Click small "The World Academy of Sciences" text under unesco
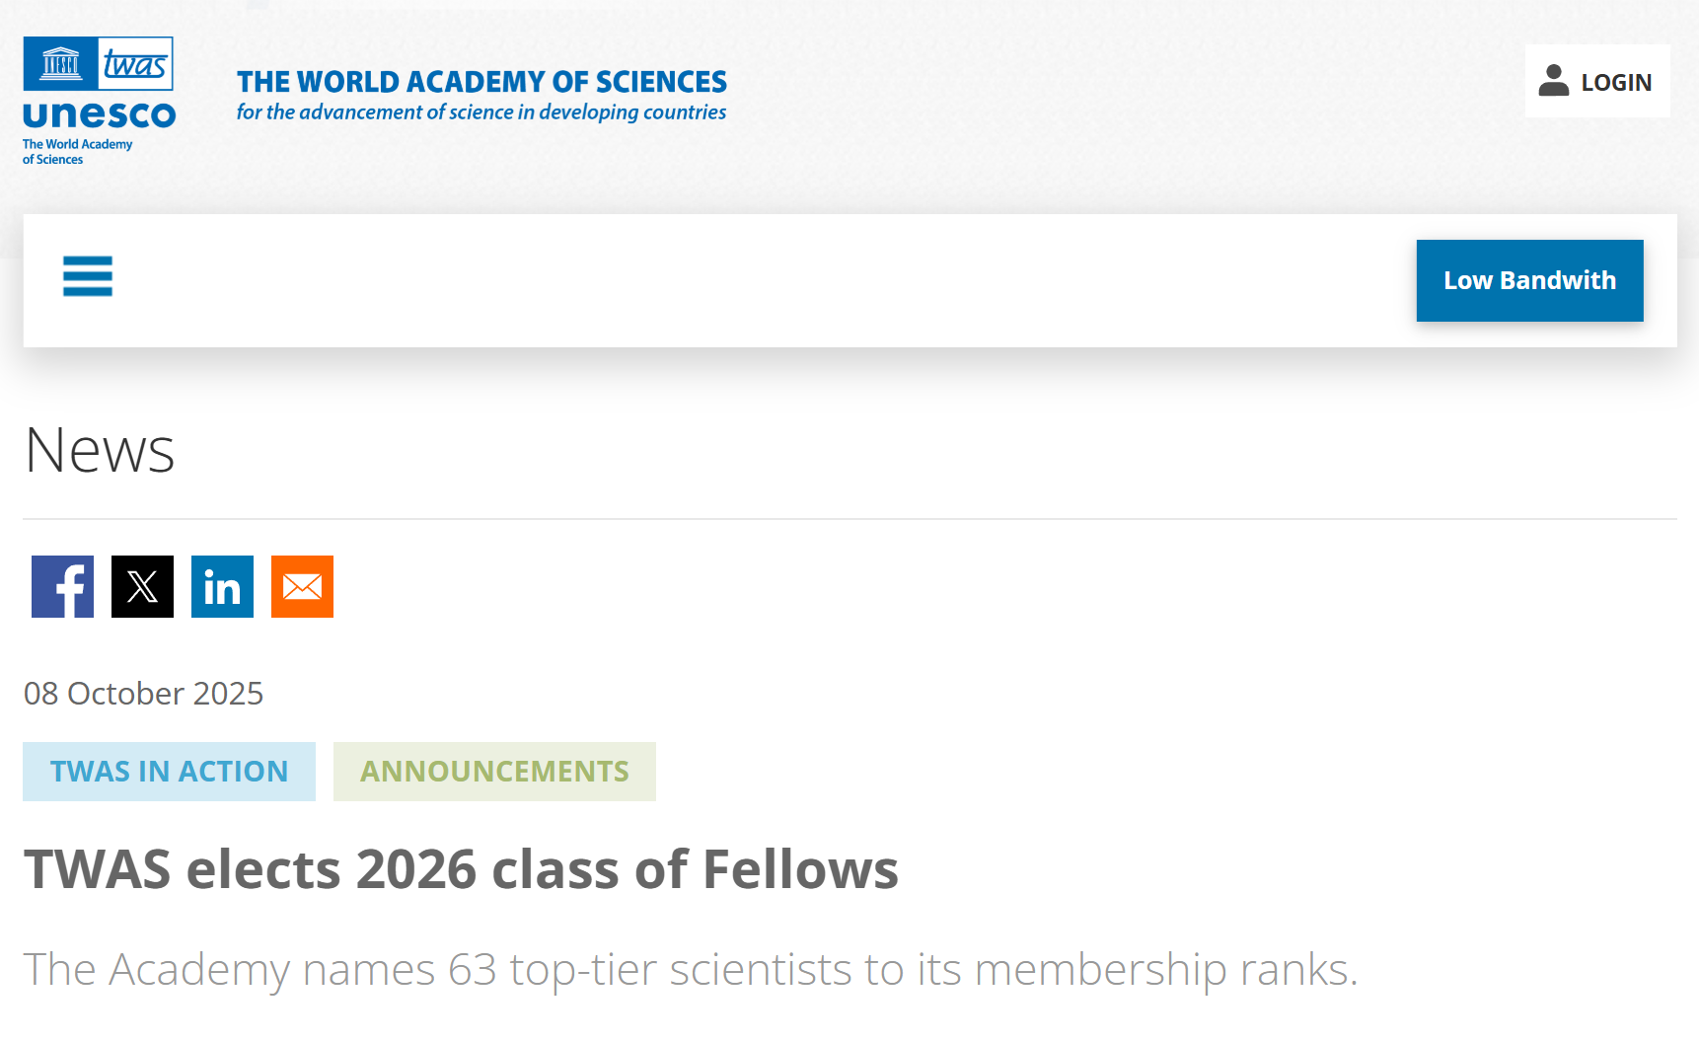The width and height of the screenshot is (1699, 1042). click(x=77, y=152)
